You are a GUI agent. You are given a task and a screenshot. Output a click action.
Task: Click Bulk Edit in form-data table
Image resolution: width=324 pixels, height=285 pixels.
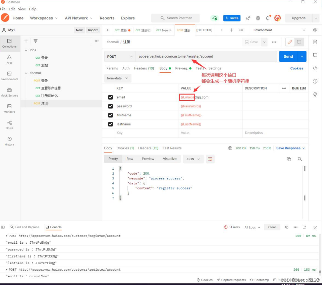(x=299, y=88)
